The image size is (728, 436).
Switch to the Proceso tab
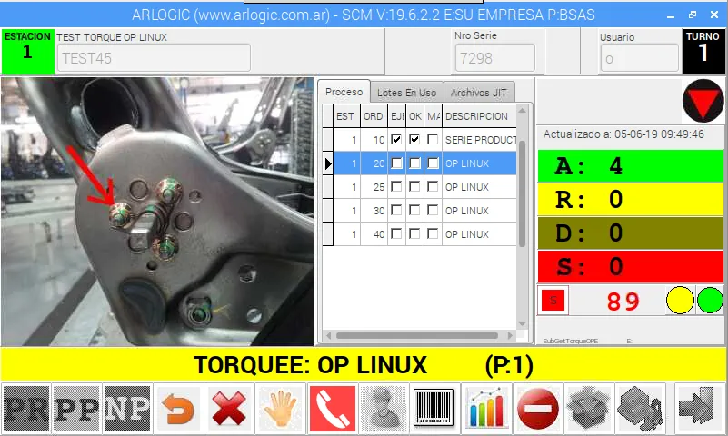344,92
